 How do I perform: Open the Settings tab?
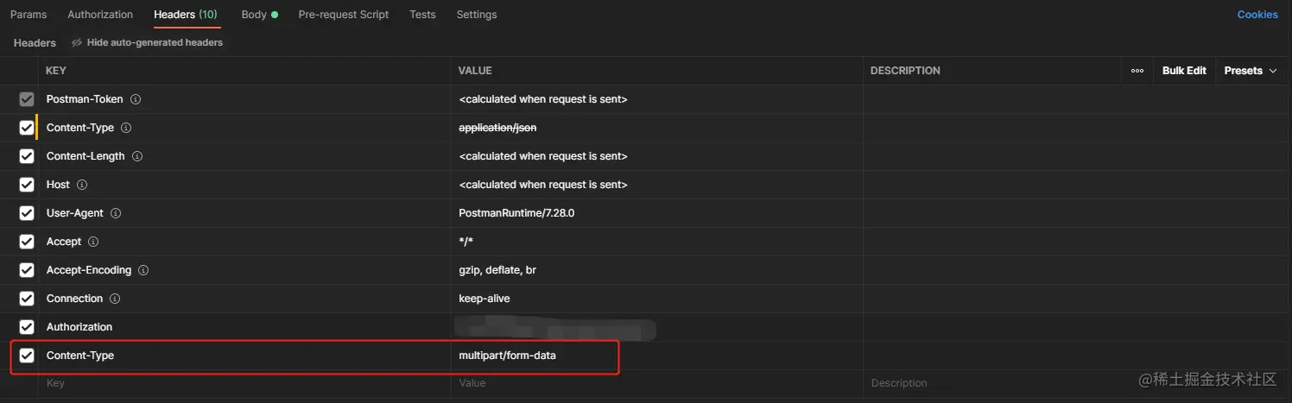pos(477,15)
